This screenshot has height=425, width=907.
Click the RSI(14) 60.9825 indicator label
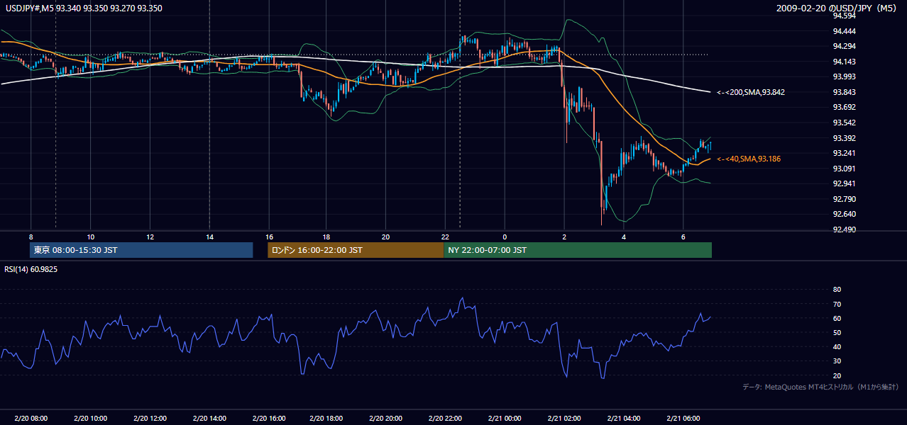[31, 269]
